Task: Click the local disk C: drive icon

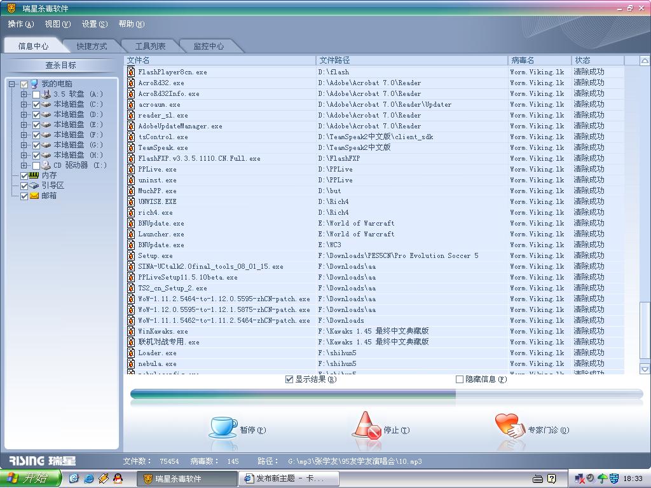Action: (x=46, y=104)
